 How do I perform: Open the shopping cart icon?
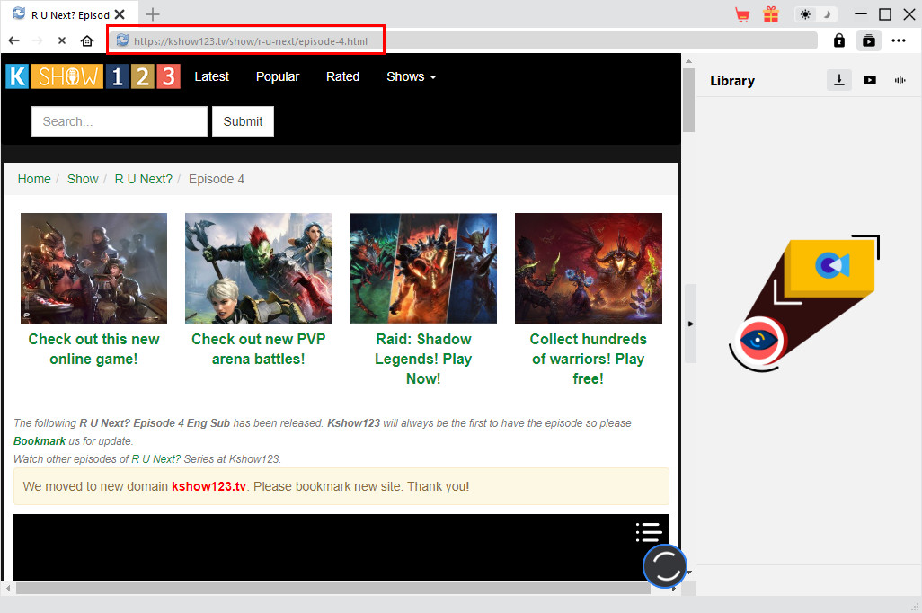tap(742, 14)
